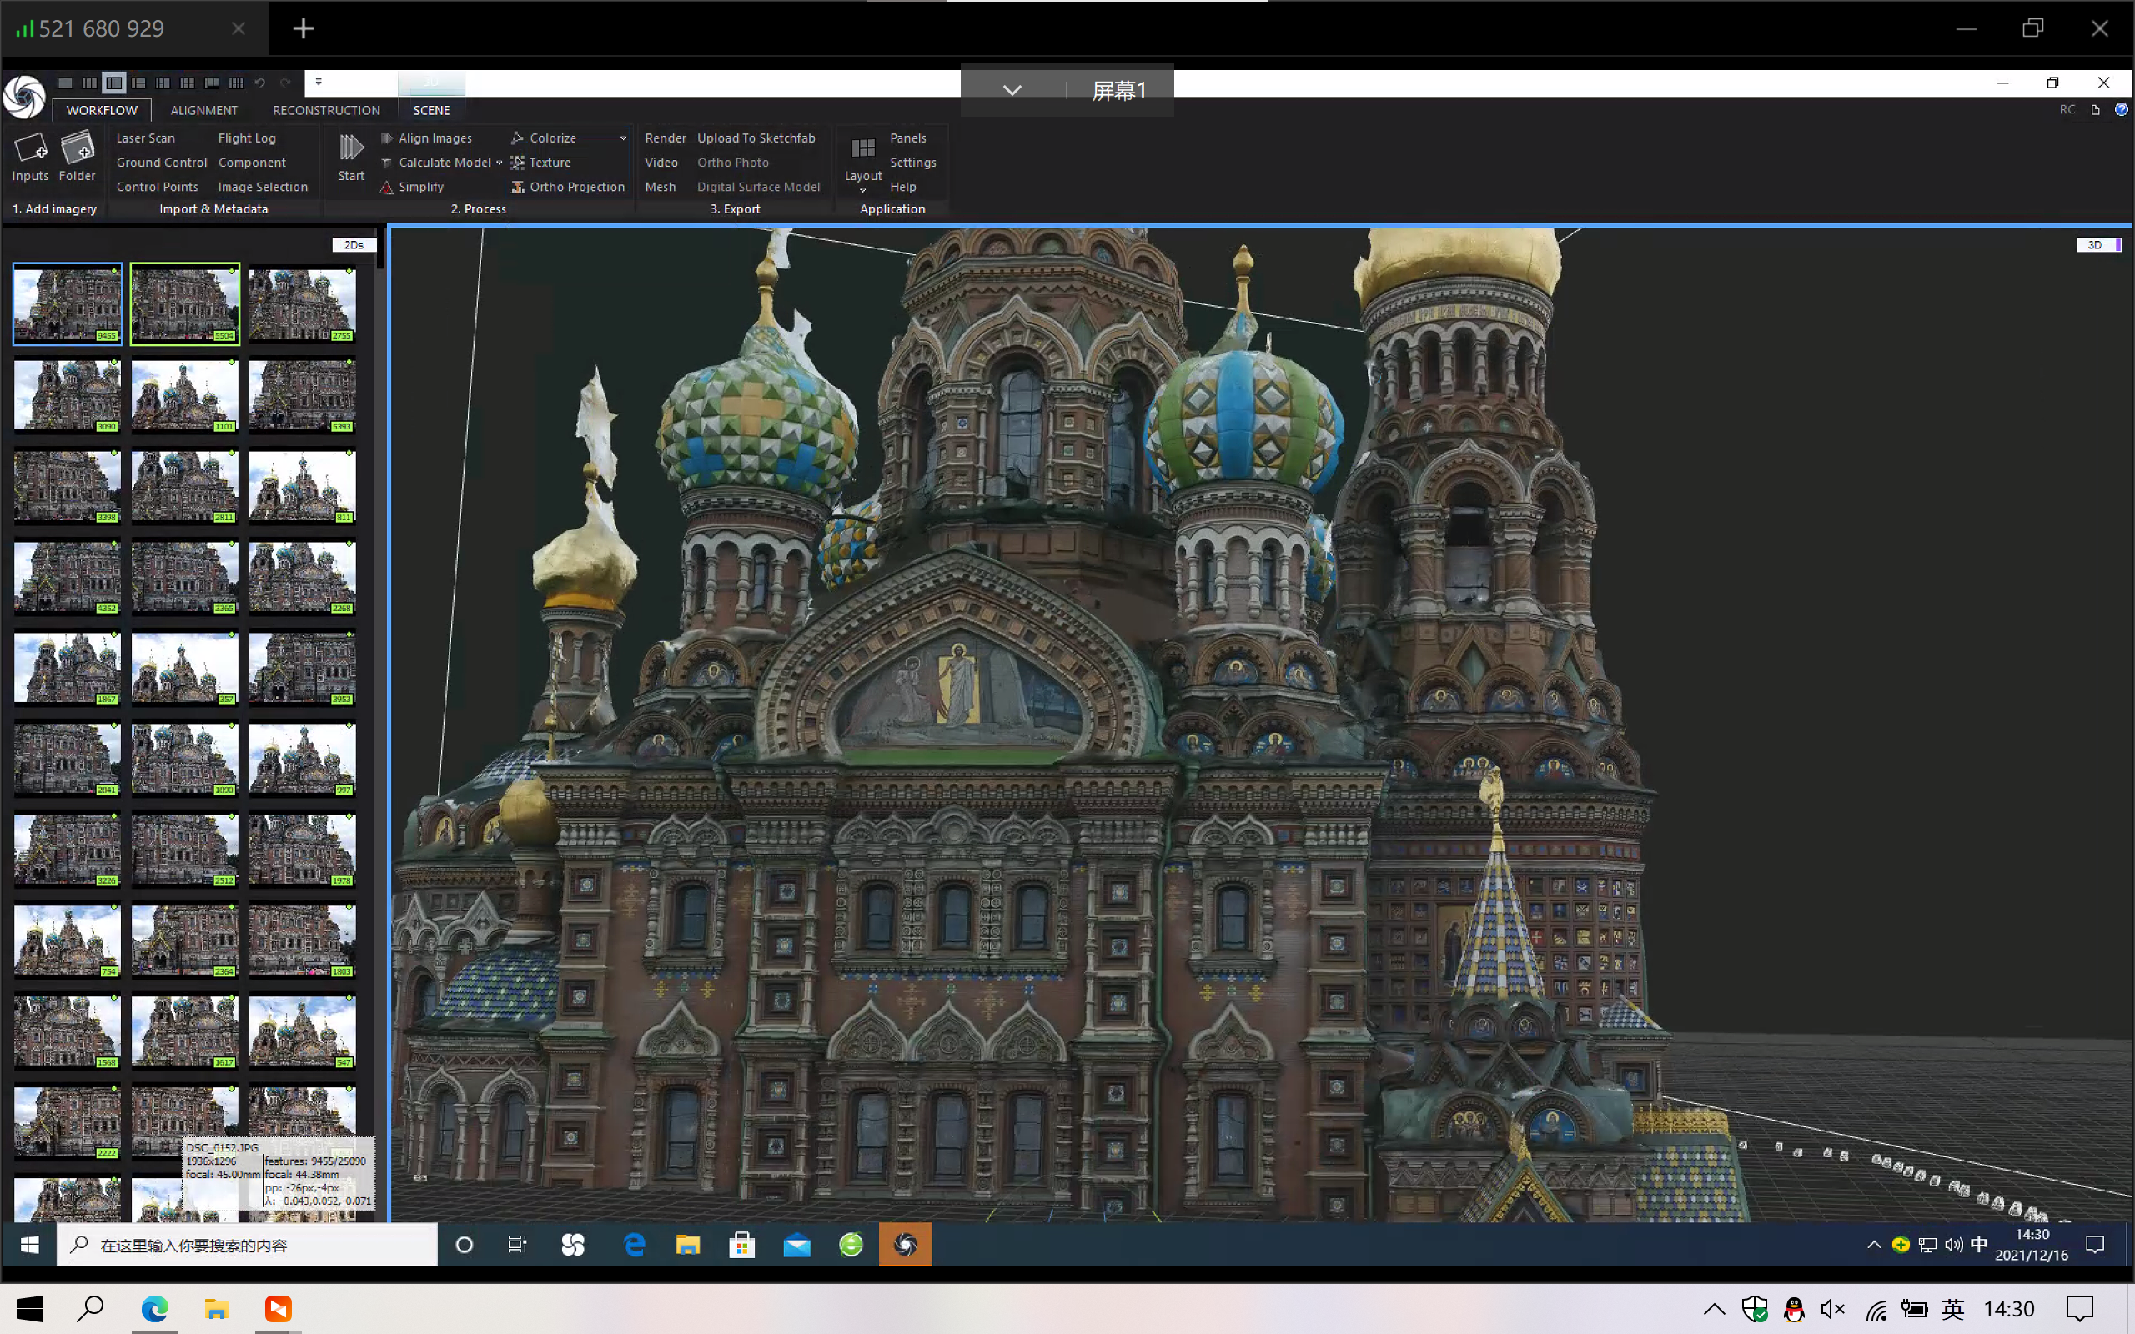
Task: Click the 2Ds view label
Action: (x=354, y=244)
